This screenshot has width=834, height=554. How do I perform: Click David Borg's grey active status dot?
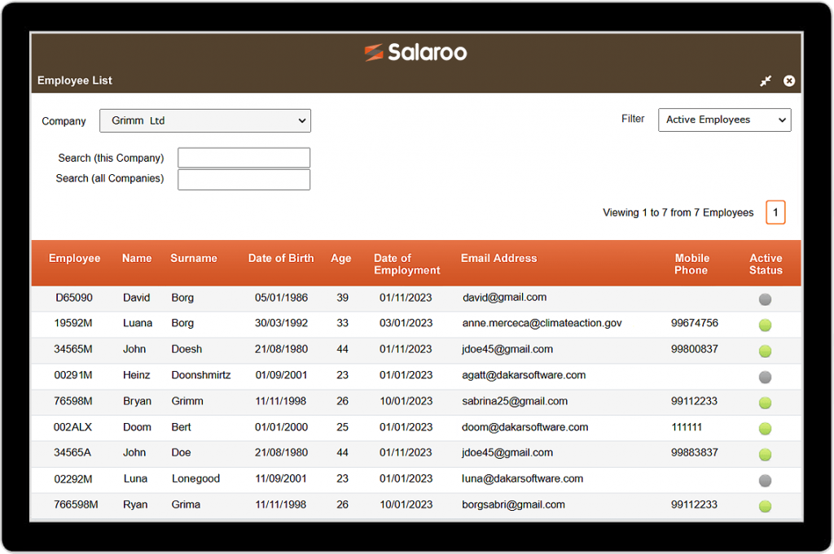pyautogui.click(x=765, y=299)
